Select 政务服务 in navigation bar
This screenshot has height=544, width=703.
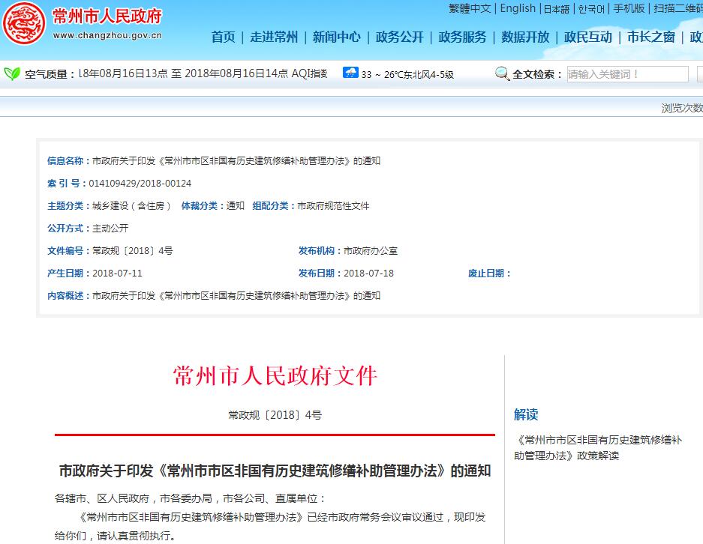[462, 37]
